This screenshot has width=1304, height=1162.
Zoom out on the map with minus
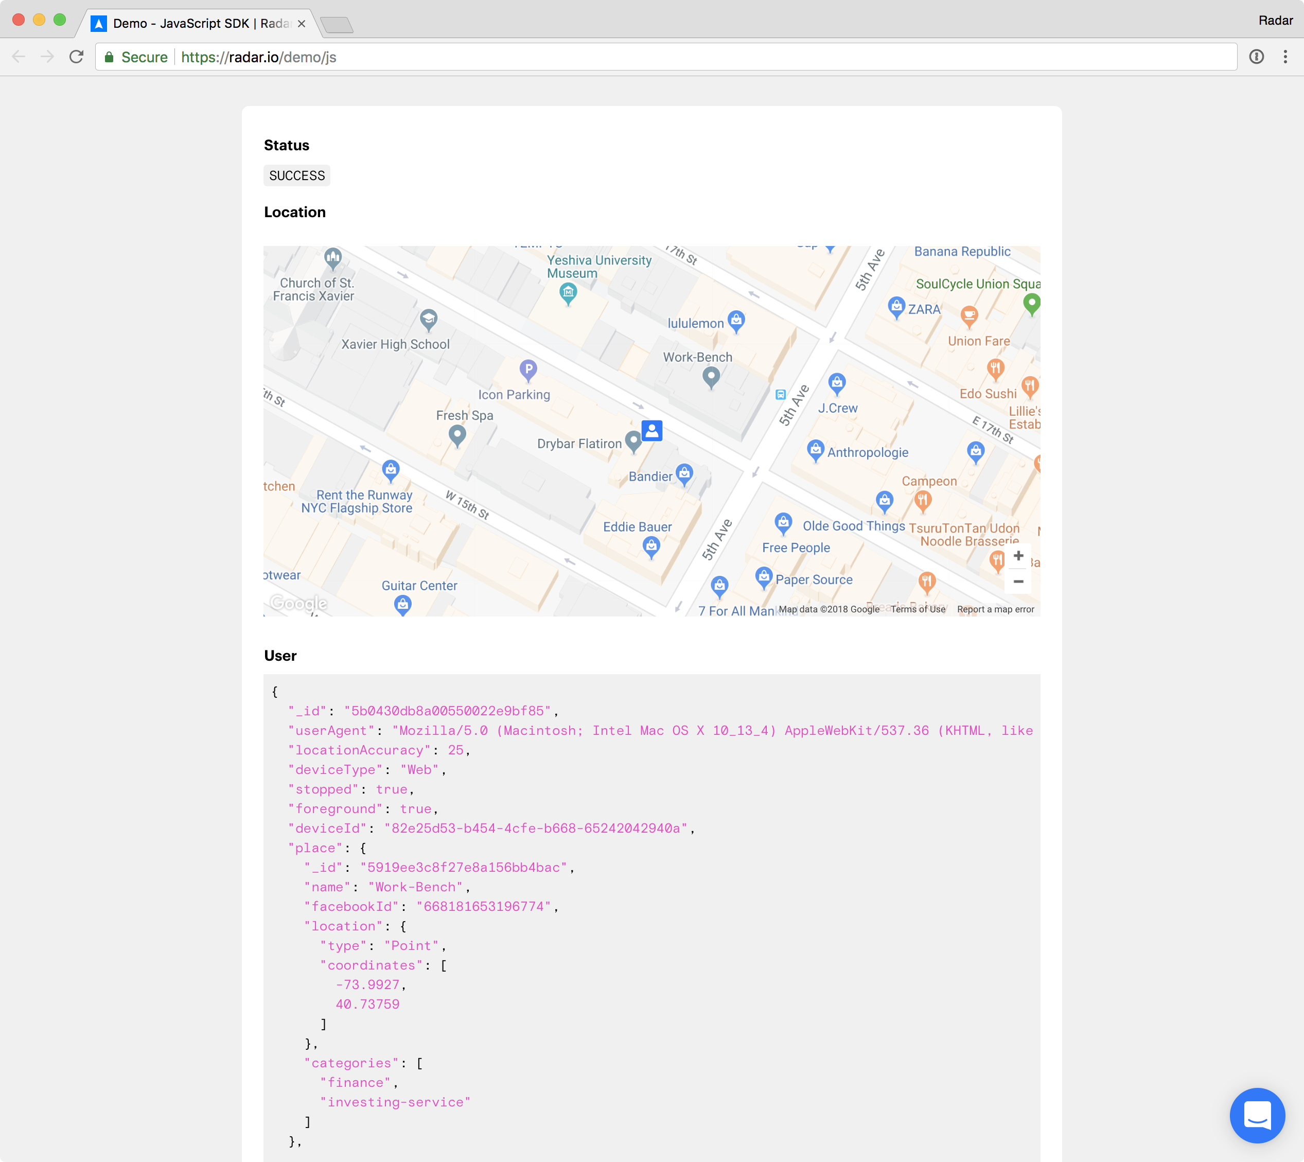1019,582
